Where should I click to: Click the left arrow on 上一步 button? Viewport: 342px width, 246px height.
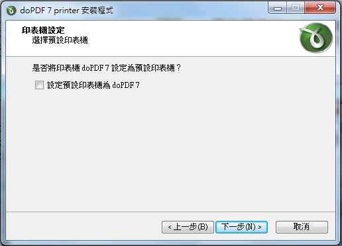pos(170,227)
